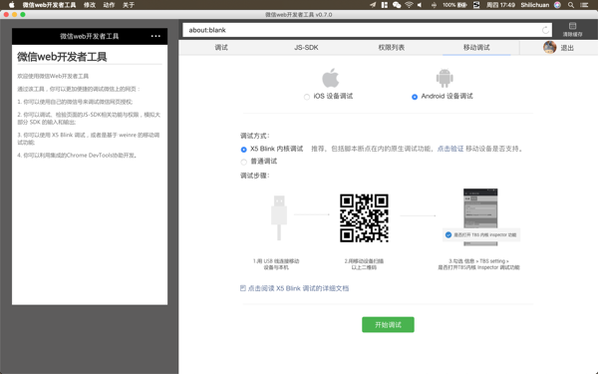The width and height of the screenshot is (598, 374).
Task: Click the Siri icon in menu bar
Action: [557, 5]
